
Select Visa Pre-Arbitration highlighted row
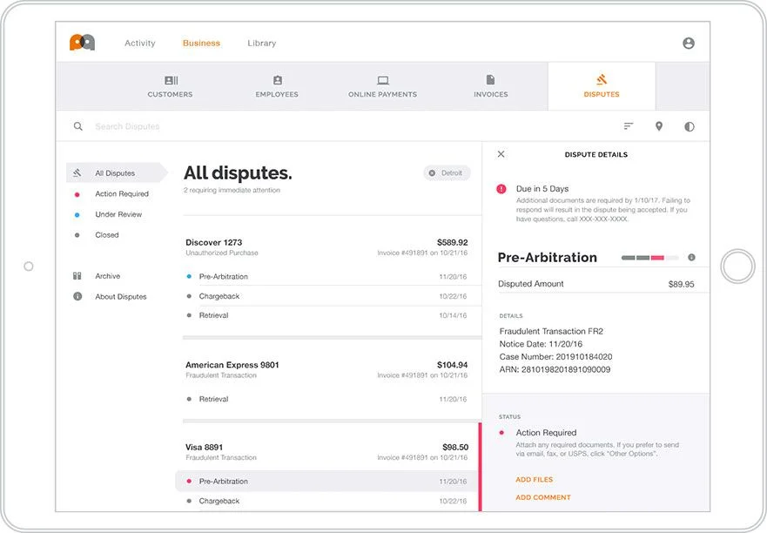326,481
